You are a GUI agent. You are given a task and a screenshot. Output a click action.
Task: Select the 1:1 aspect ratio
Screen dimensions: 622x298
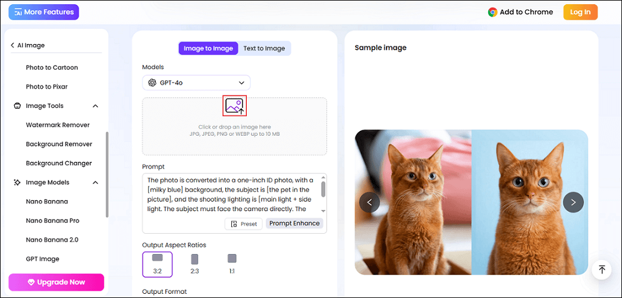[232, 264]
